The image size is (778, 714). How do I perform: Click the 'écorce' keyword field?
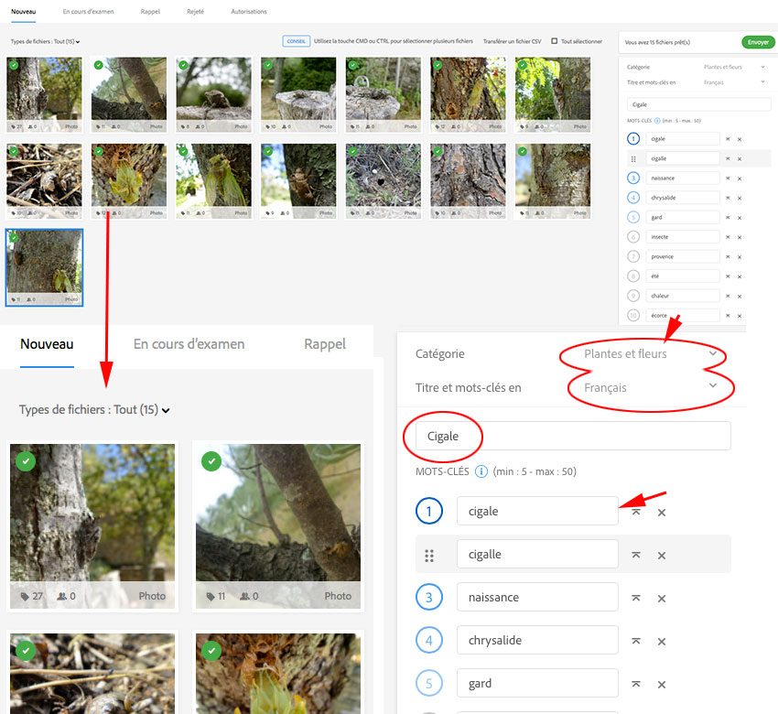683,316
